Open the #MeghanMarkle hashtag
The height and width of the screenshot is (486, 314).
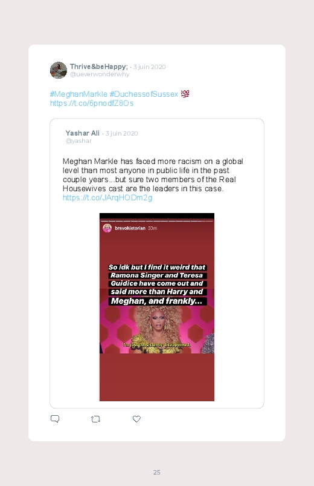pos(78,94)
